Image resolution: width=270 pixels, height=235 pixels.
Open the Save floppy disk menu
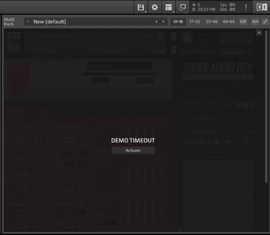pos(141,7)
